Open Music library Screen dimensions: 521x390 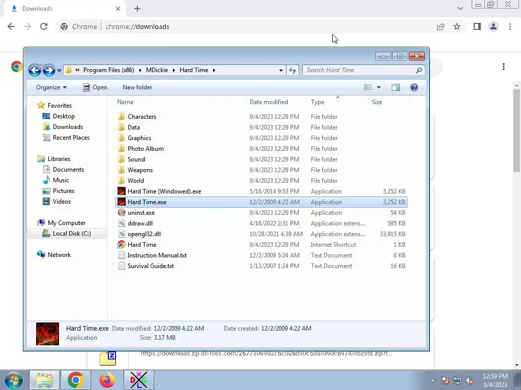point(56,180)
